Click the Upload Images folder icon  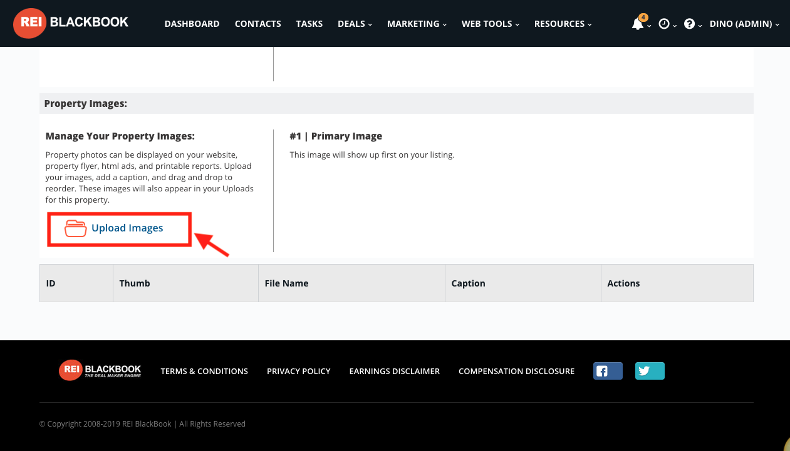click(x=76, y=228)
